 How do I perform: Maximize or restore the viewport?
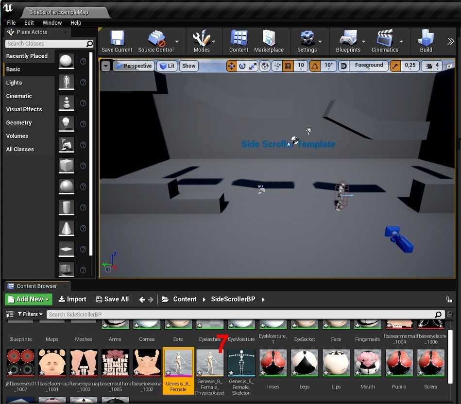[449, 66]
